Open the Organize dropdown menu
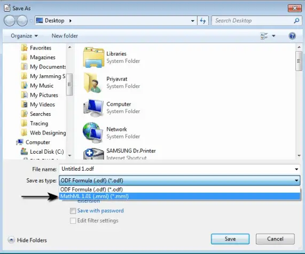Viewport: 305px width, 254px height. (25, 36)
